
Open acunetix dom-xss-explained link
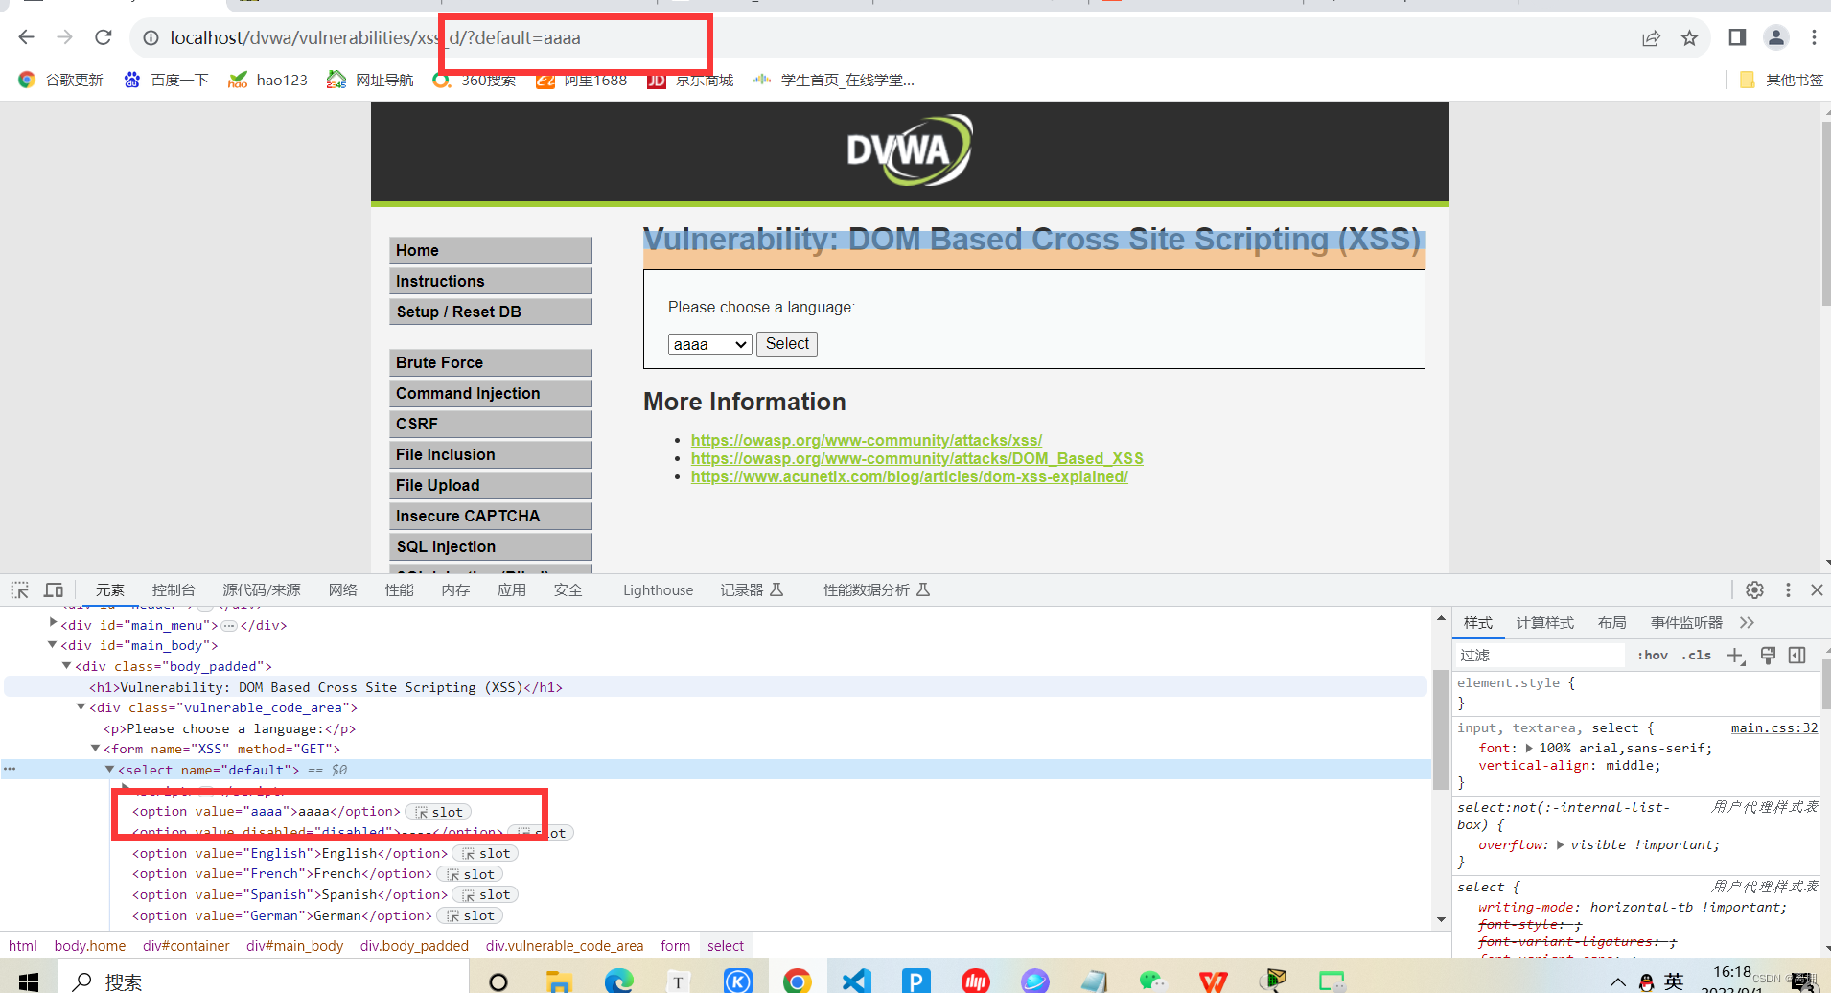(910, 476)
